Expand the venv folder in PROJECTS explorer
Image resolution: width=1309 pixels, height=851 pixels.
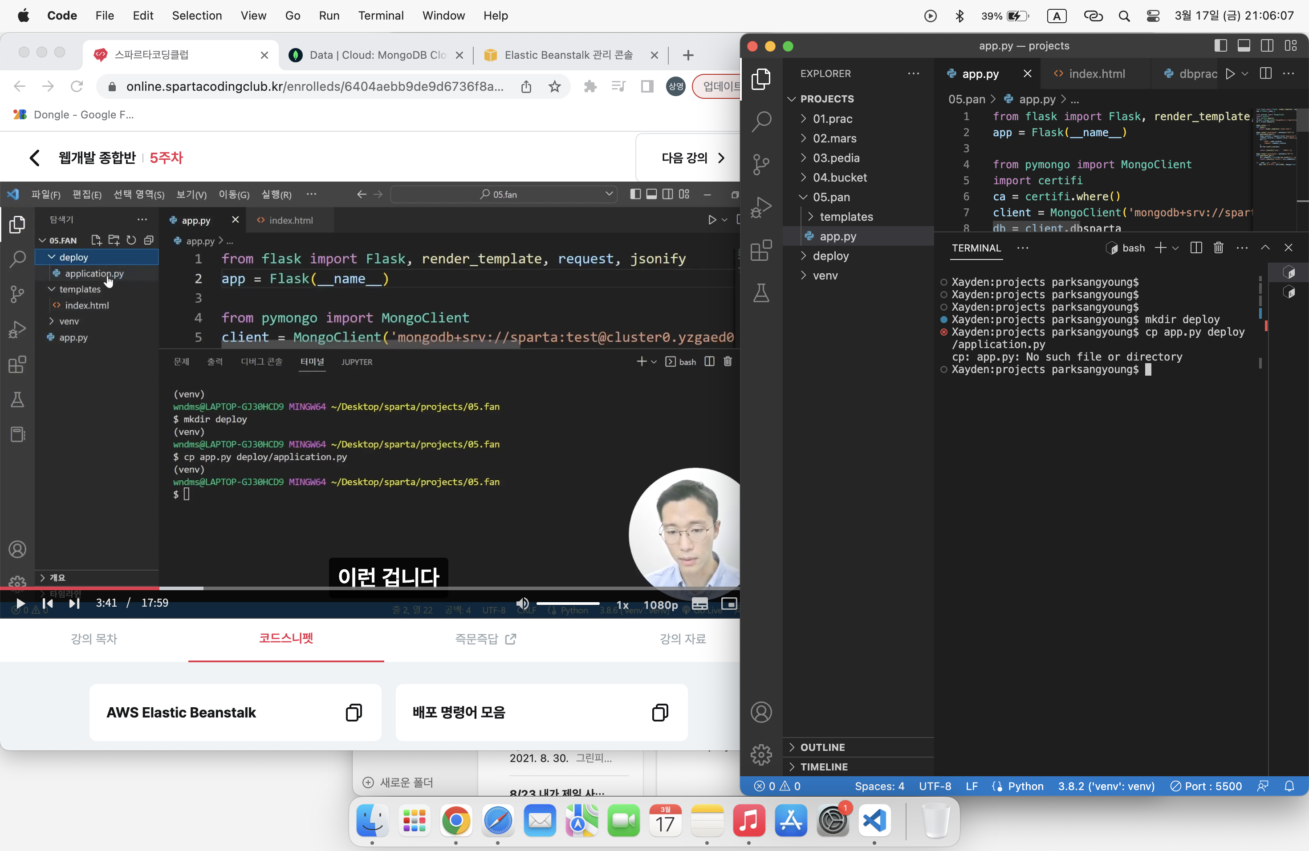(825, 276)
